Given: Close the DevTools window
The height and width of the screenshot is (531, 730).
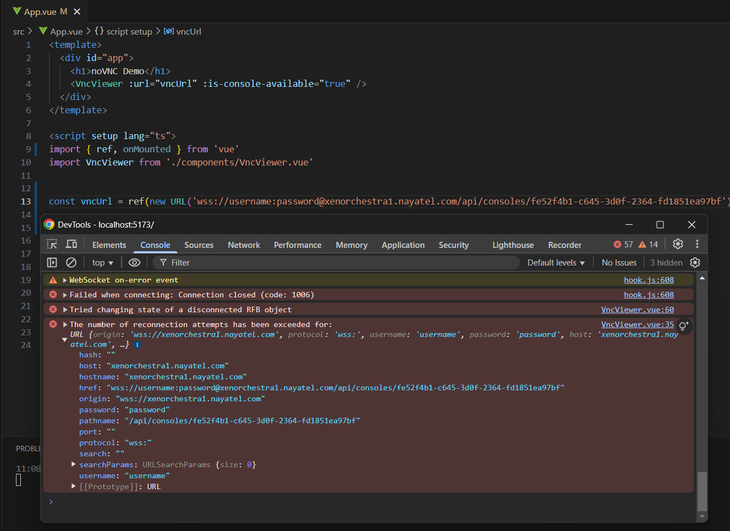Looking at the screenshot, I should pyautogui.click(x=691, y=225).
